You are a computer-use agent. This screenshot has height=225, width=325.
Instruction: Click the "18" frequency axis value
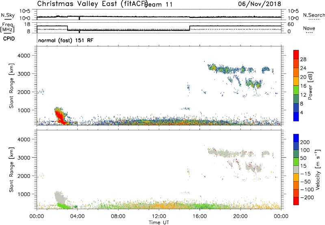pyautogui.click(x=27, y=24)
